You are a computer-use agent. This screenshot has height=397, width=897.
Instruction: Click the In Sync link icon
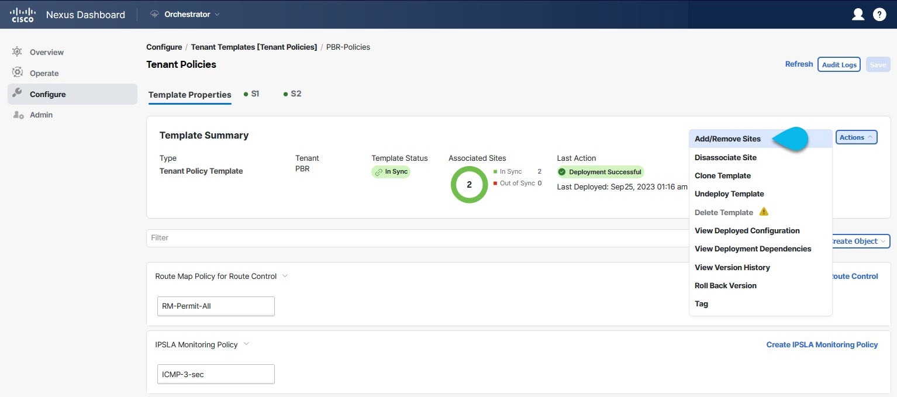[379, 172]
